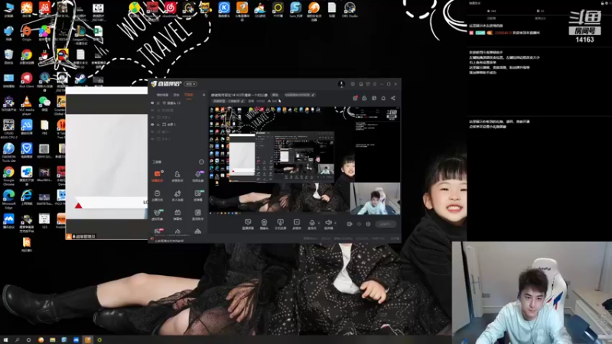Select the active orange scene tab
The width and height of the screenshot is (612, 344).
tap(189, 95)
